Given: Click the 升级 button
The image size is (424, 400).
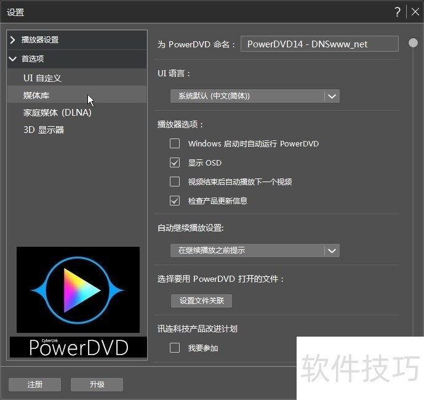Looking at the screenshot, I should (97, 385).
